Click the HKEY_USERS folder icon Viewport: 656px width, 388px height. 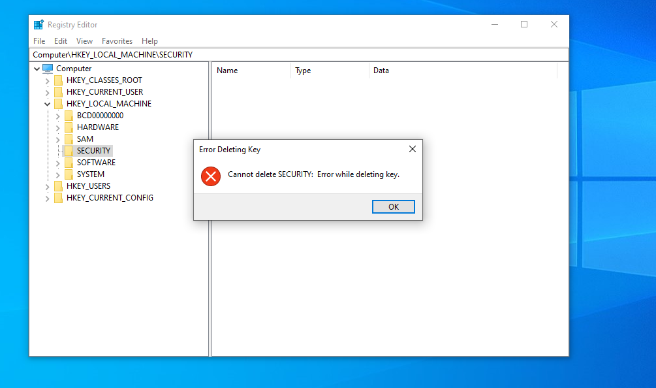(59, 186)
